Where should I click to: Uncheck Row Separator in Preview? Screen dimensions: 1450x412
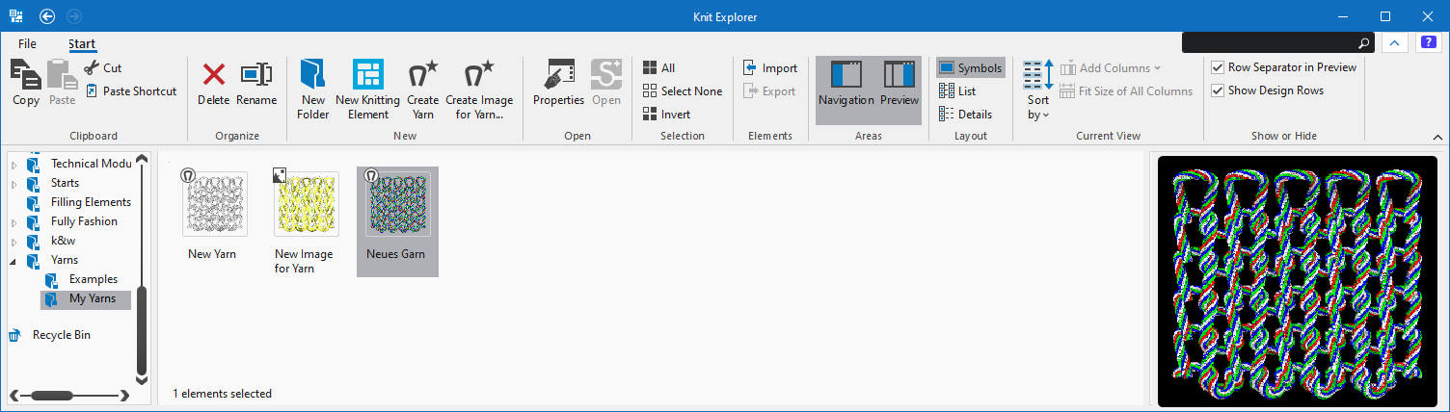[1219, 67]
